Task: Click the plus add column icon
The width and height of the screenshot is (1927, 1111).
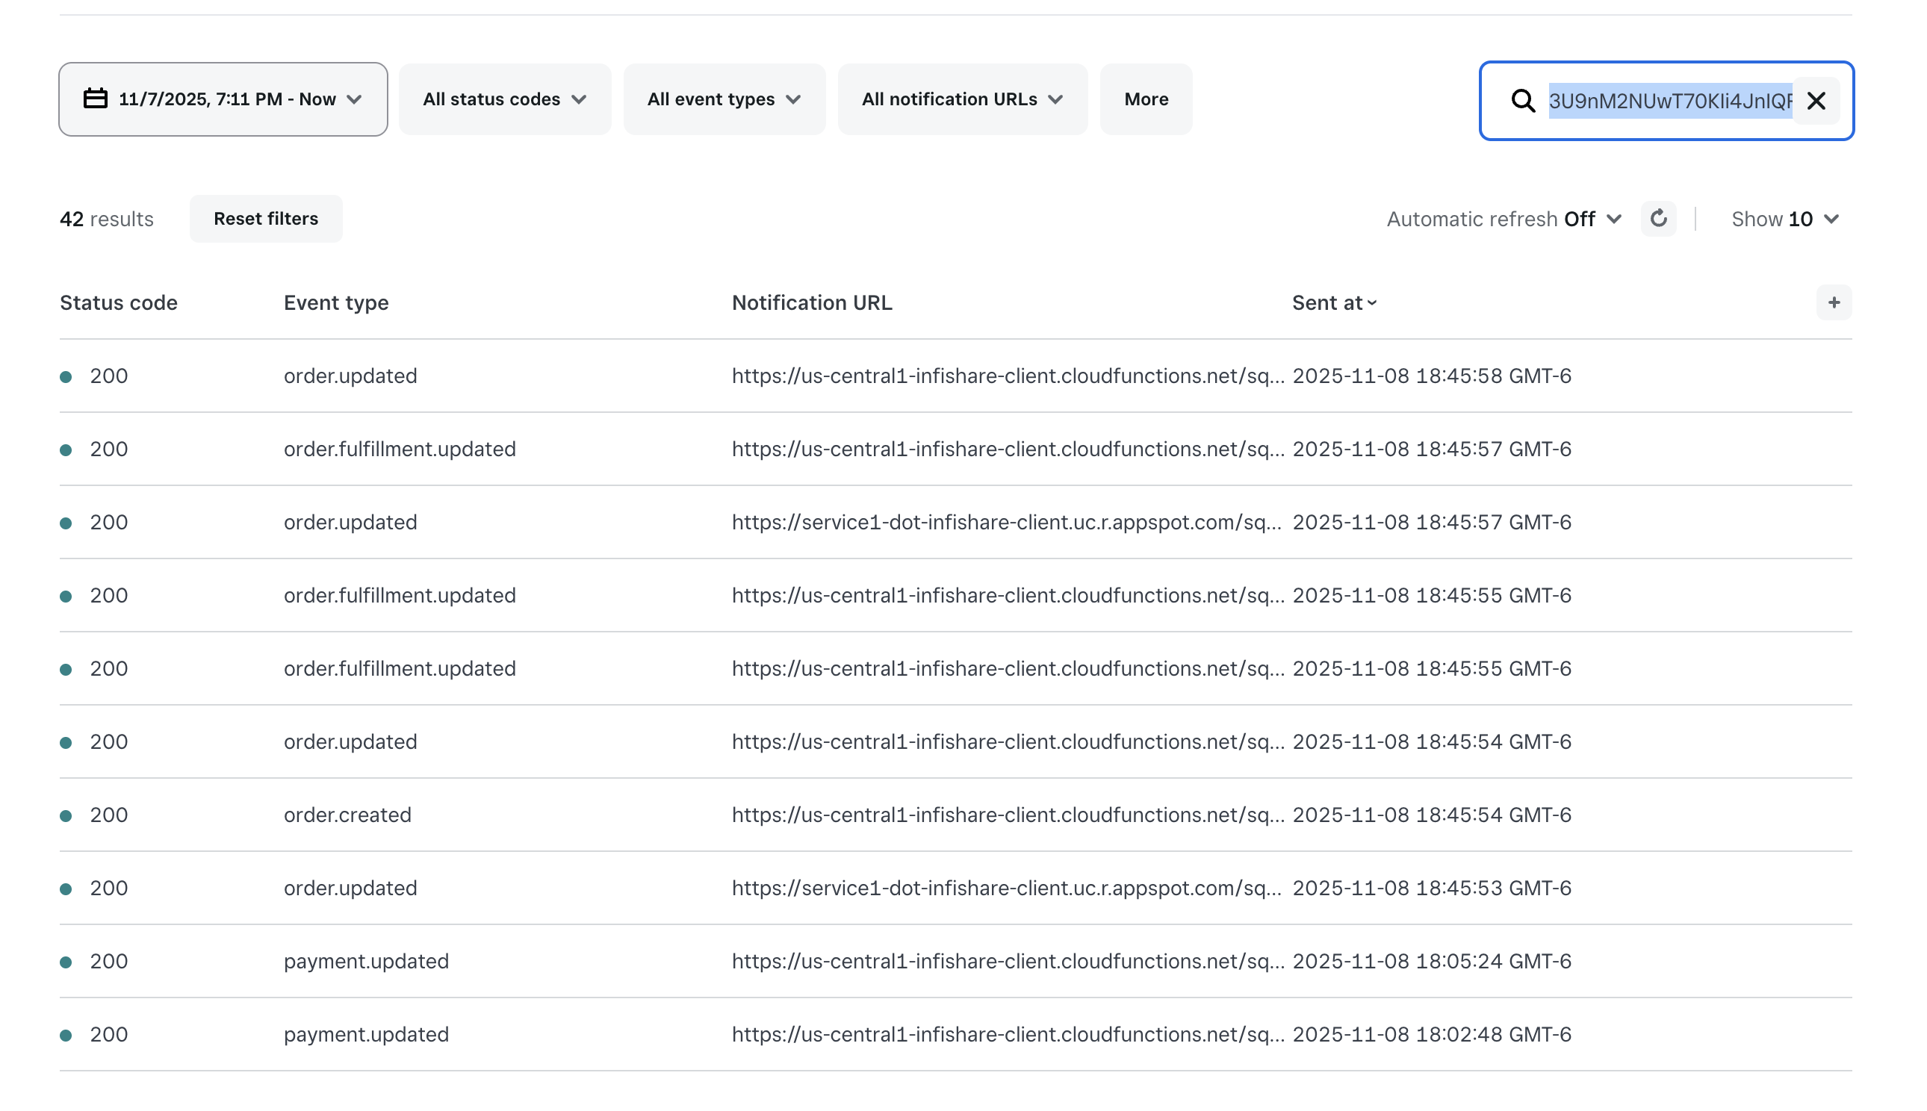Action: [x=1833, y=303]
